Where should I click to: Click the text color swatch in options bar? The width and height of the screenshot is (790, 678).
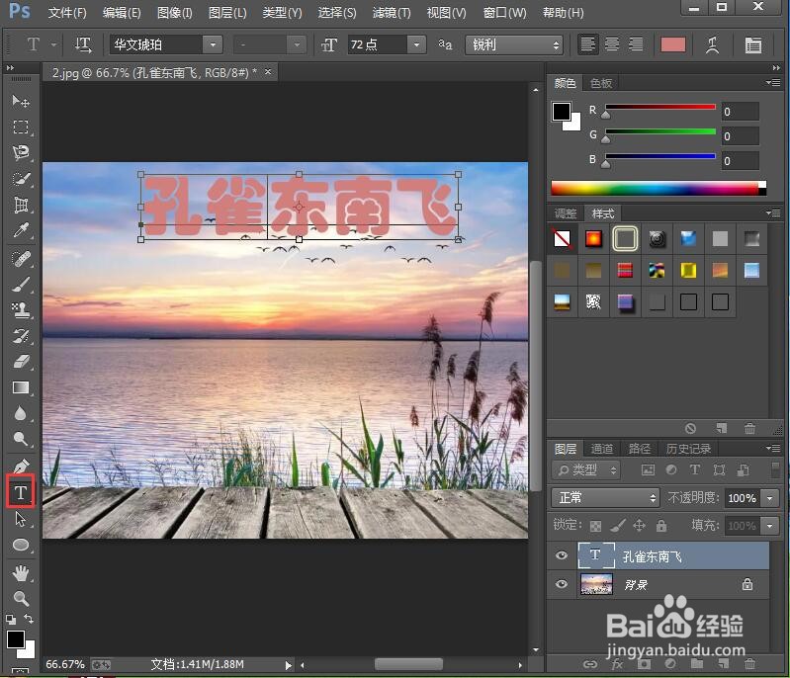point(673,44)
